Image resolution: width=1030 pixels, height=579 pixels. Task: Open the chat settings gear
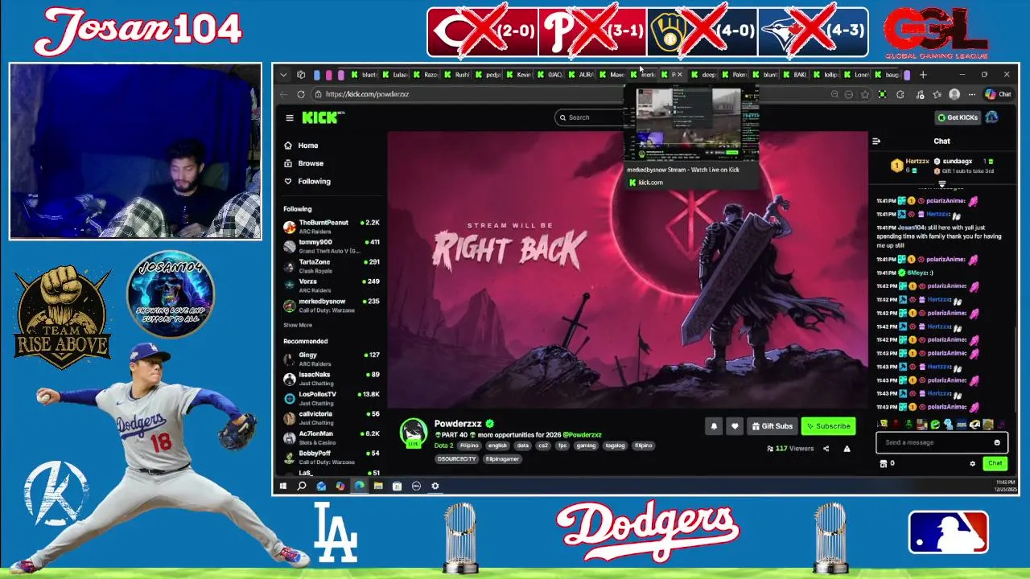972,463
